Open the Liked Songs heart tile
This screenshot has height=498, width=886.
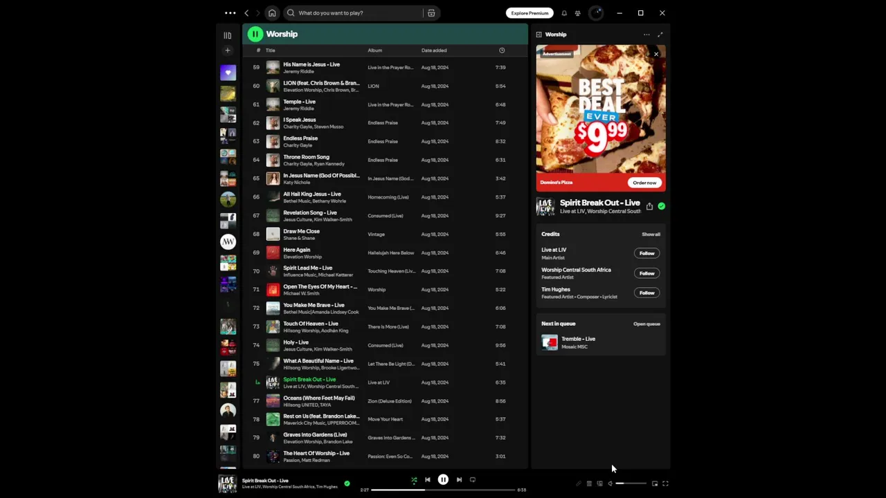228,73
